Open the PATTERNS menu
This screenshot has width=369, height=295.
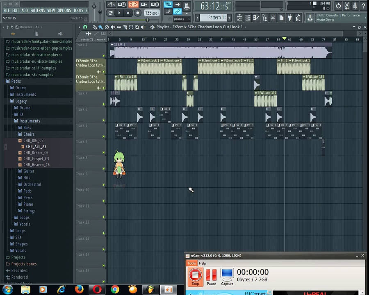point(37,10)
